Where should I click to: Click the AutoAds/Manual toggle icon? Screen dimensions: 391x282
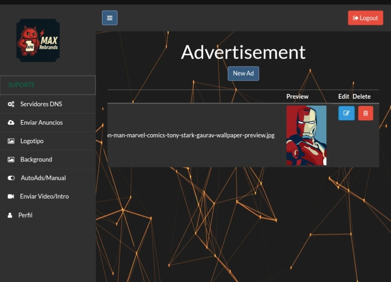[11, 178]
